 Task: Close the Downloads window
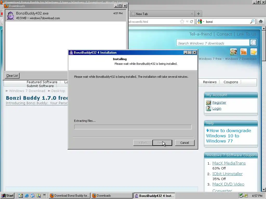[125, 6]
